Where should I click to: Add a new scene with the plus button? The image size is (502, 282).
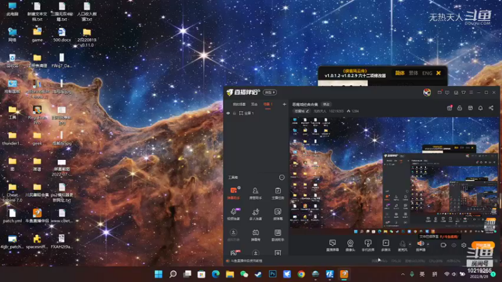(x=284, y=104)
